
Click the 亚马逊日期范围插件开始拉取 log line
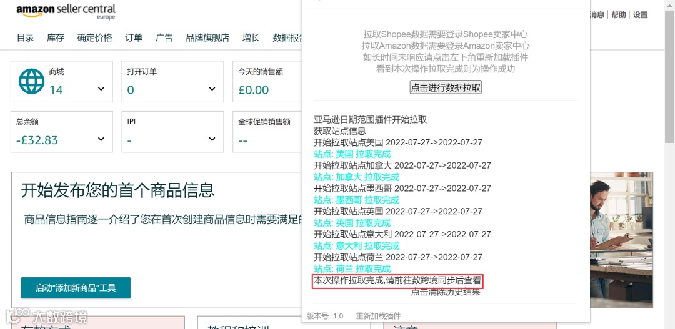370,120
